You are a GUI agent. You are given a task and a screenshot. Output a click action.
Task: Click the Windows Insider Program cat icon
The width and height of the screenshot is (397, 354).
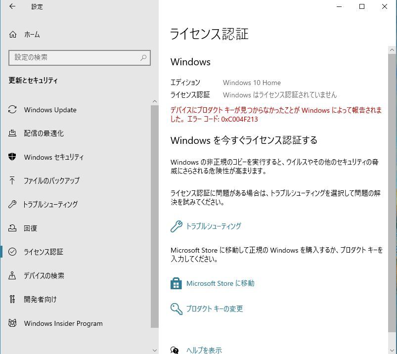[x=12, y=323]
